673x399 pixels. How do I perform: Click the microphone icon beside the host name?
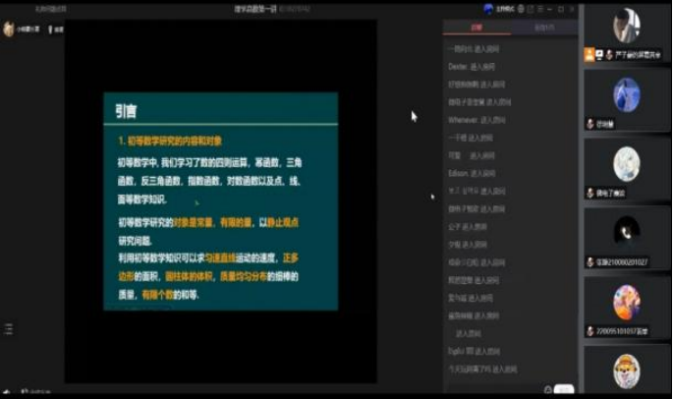50,29
